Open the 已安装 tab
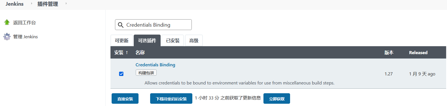This screenshot has height=106, width=447. [x=173, y=41]
